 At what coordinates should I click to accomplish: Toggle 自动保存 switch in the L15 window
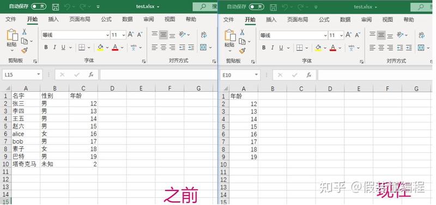point(39,7)
